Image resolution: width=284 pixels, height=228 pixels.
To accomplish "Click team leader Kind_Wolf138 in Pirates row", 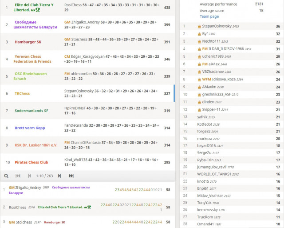I will (x=76, y=160).
